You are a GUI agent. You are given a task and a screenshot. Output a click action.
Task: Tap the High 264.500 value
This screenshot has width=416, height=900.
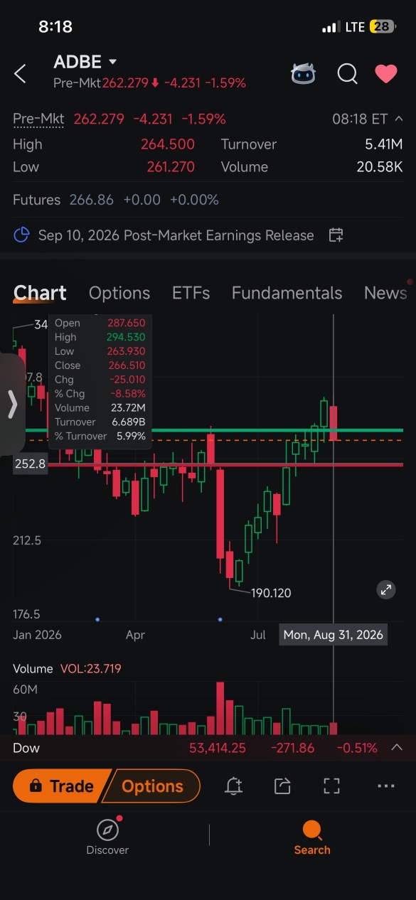(168, 144)
